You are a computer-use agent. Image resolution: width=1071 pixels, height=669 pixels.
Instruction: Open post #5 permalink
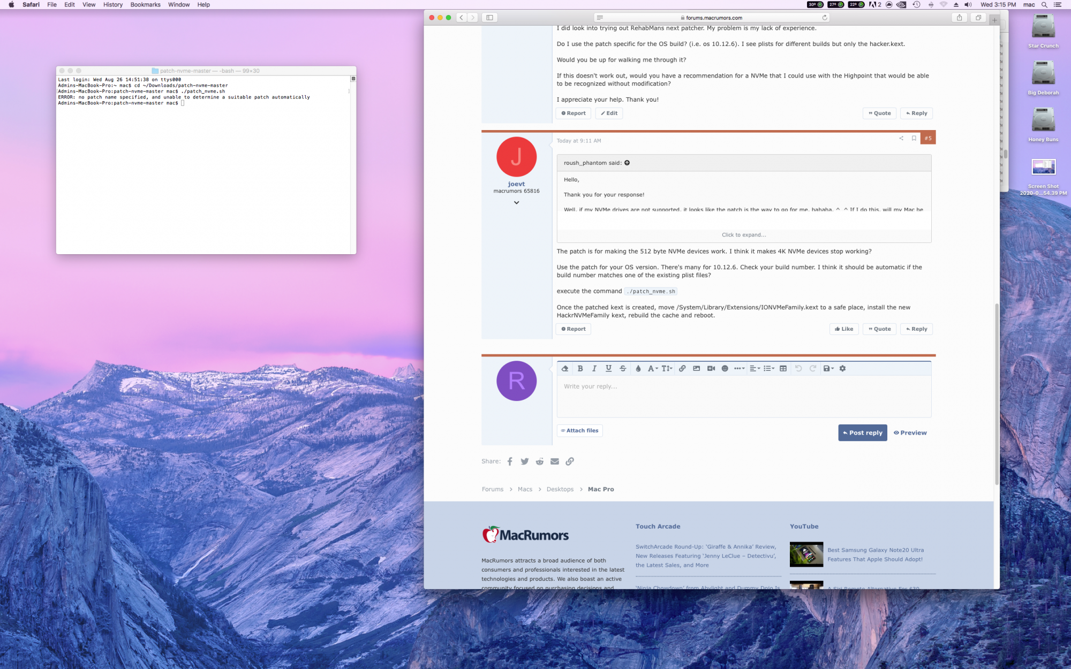point(928,138)
